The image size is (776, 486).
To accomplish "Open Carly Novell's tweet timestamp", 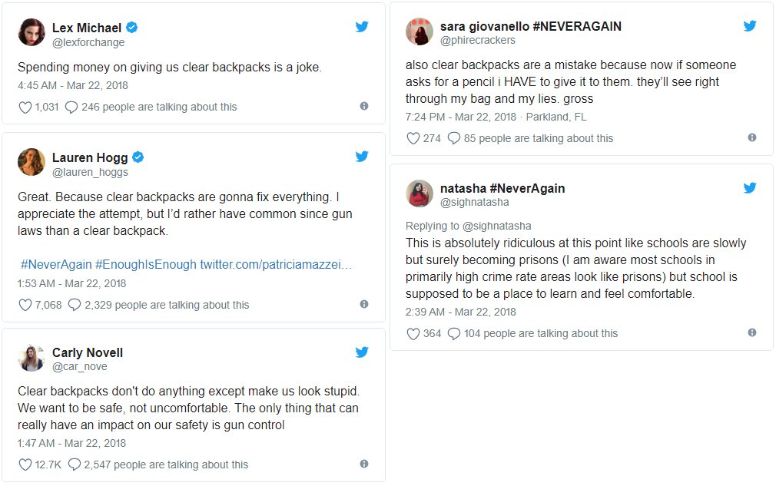I will [x=72, y=444].
